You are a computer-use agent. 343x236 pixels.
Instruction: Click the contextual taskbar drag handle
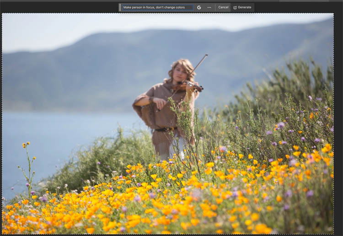pyautogui.click(x=120, y=7)
